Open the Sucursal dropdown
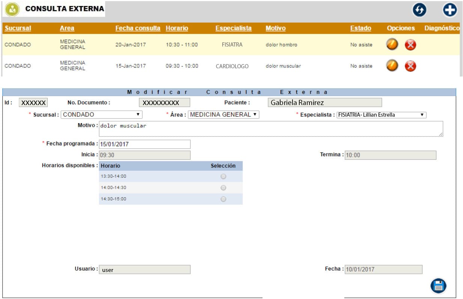463x299 pixels. tap(101, 115)
